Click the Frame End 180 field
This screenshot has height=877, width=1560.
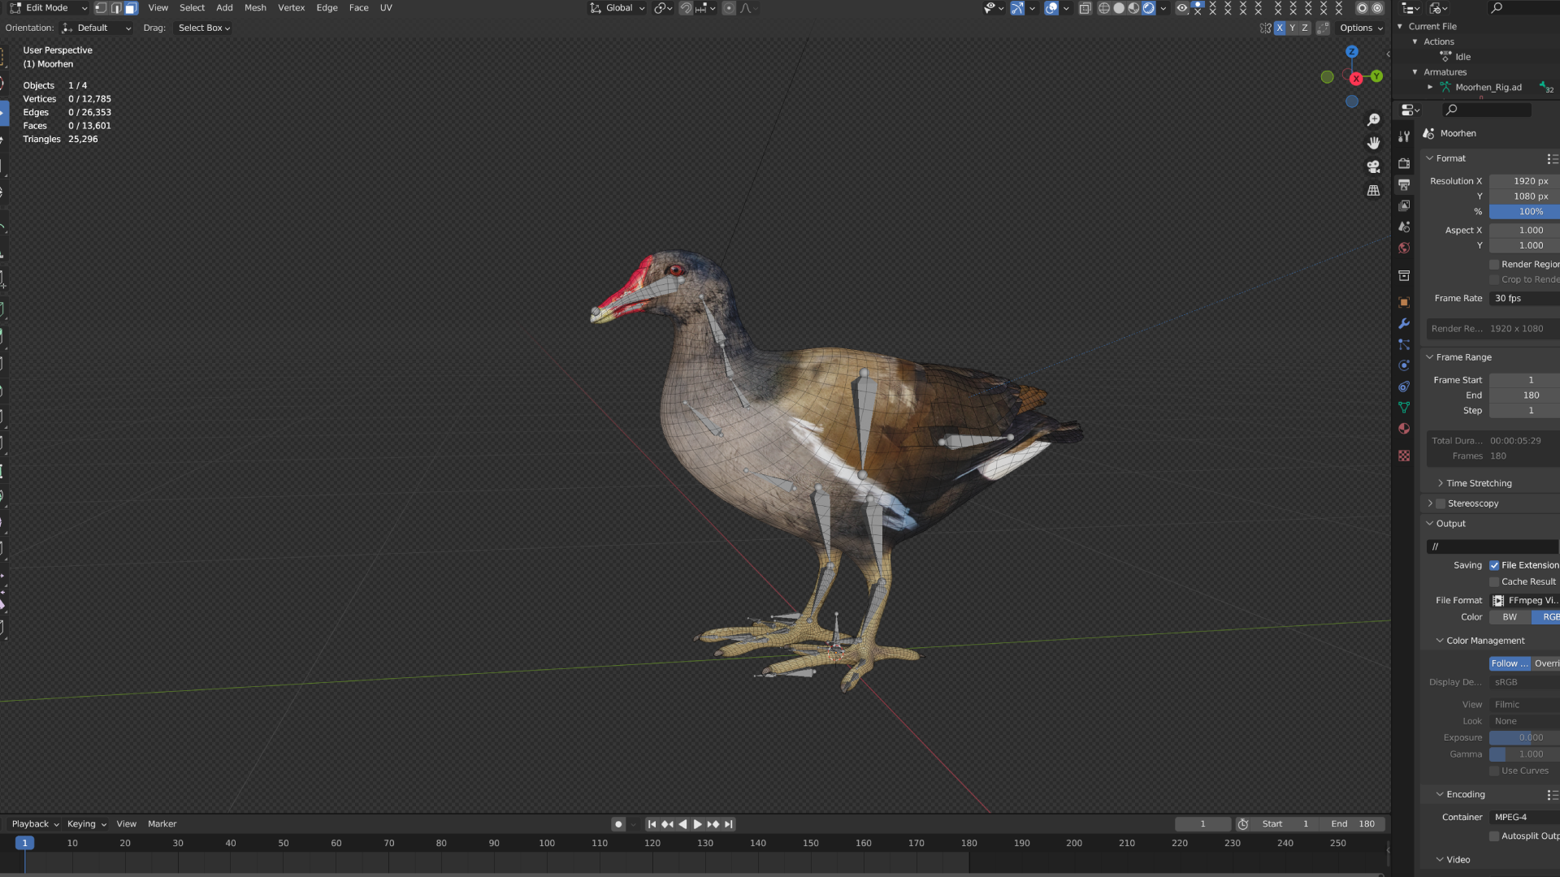coord(1524,395)
